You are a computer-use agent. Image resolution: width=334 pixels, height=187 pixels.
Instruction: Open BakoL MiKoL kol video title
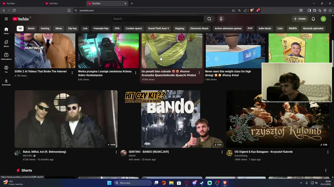click(44, 152)
